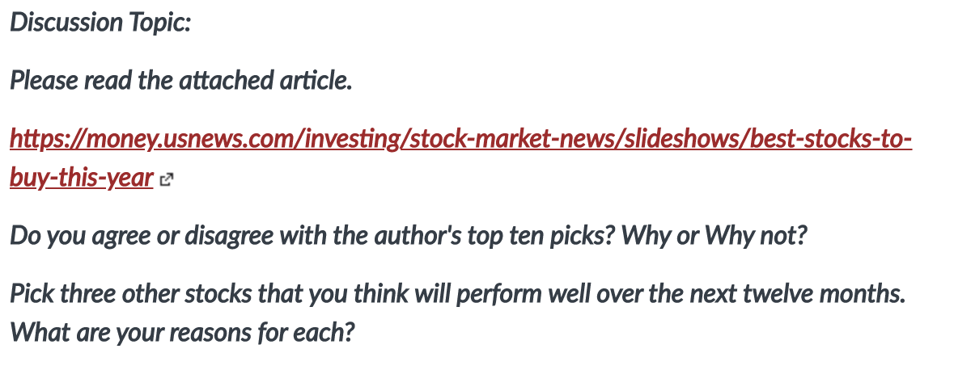The image size is (971, 370).
Task: Click the "What are your reasons for each?" line
Action: [183, 332]
